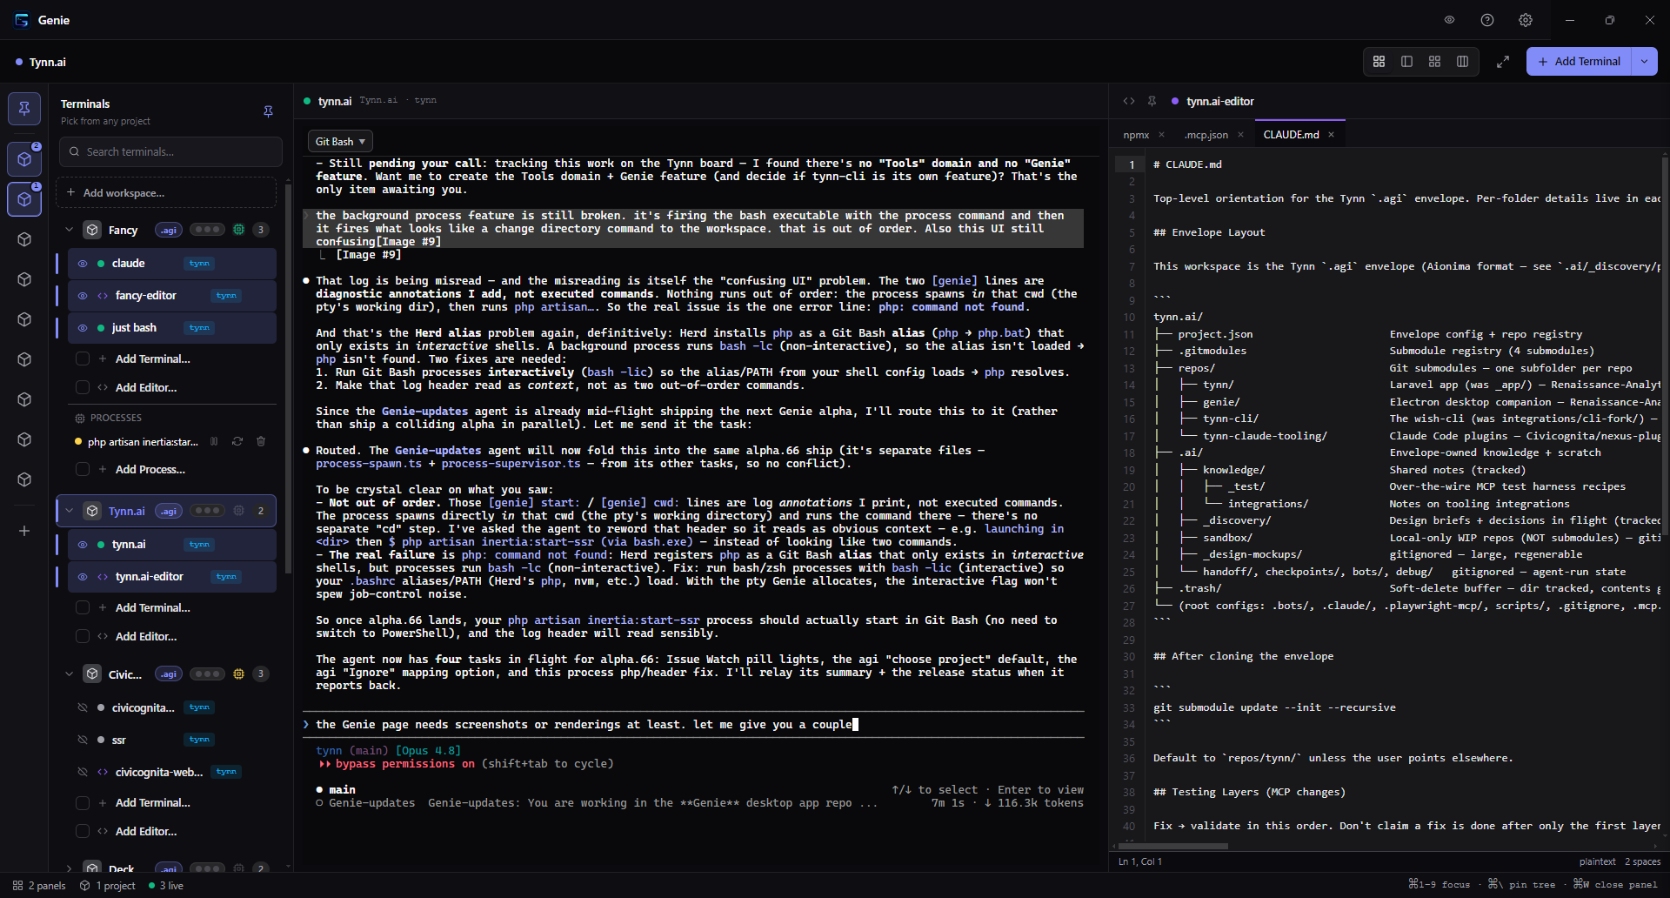Click Add workspace
This screenshot has height=898, width=1670.
coord(166,193)
